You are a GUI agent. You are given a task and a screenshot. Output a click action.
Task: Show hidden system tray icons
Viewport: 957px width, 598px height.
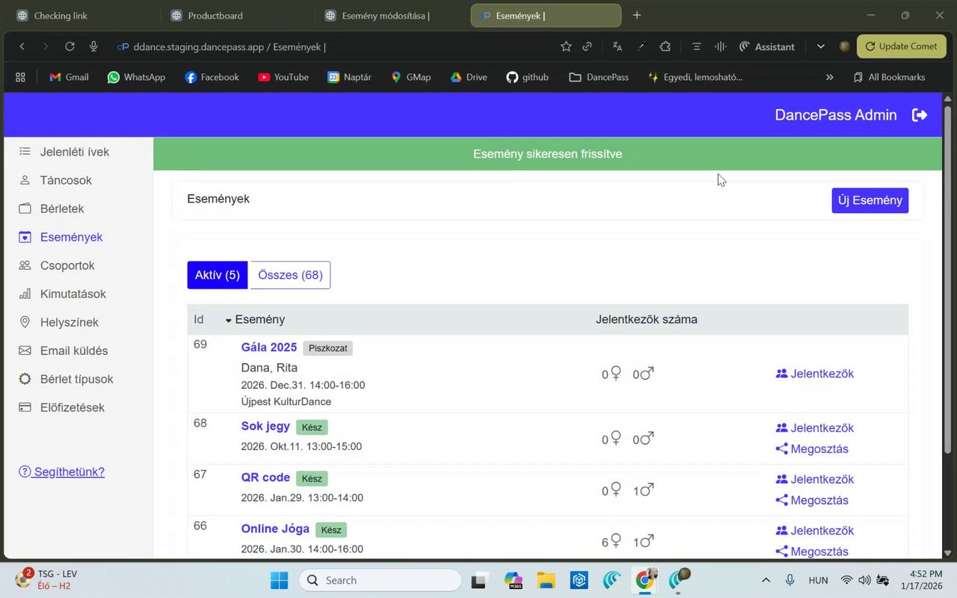tap(766, 580)
